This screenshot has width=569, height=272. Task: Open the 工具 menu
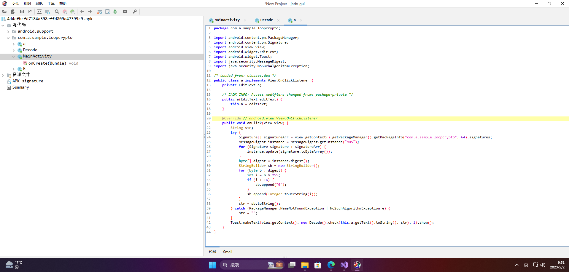pyautogui.click(x=51, y=4)
